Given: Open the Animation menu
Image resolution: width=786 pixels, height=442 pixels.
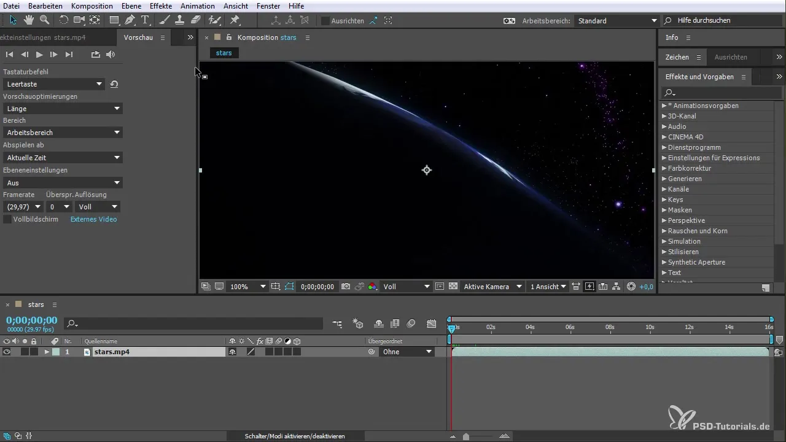Looking at the screenshot, I should [x=198, y=6].
